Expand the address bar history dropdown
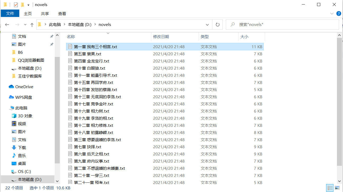 [x=208, y=25]
